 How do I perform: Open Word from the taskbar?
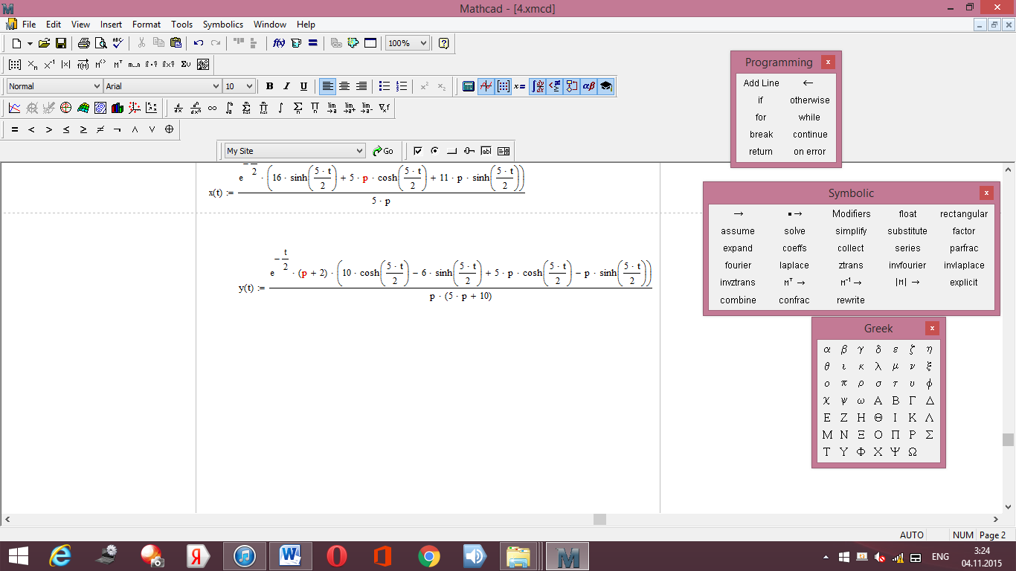(291, 556)
